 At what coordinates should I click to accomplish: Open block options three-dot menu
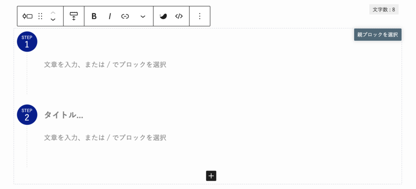[x=200, y=16]
